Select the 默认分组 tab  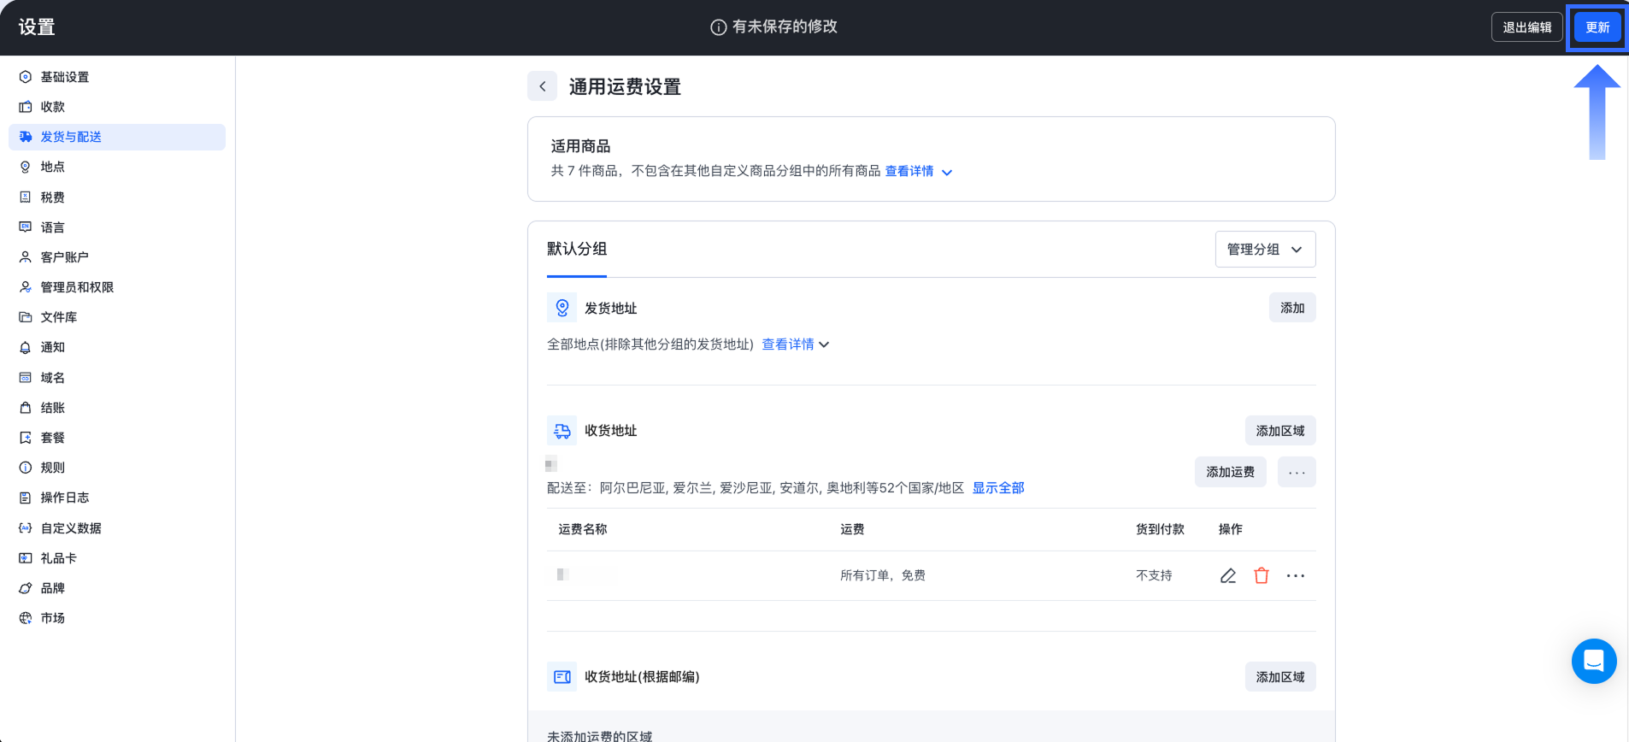coord(577,250)
